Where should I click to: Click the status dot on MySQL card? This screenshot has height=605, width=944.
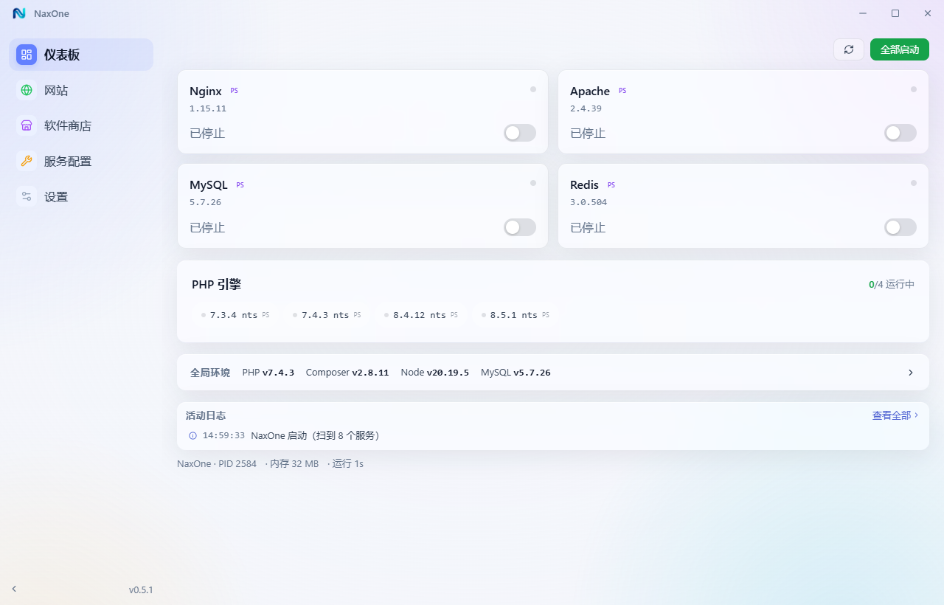[x=533, y=183]
